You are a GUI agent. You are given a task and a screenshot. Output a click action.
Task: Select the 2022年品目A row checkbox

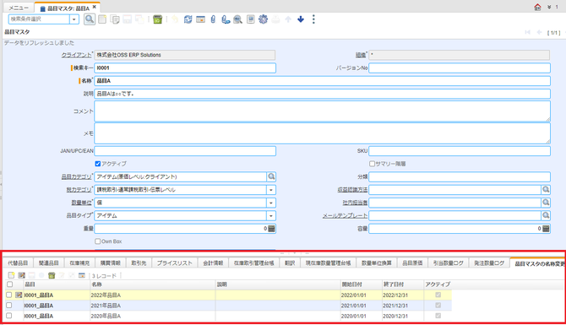(x=9, y=295)
